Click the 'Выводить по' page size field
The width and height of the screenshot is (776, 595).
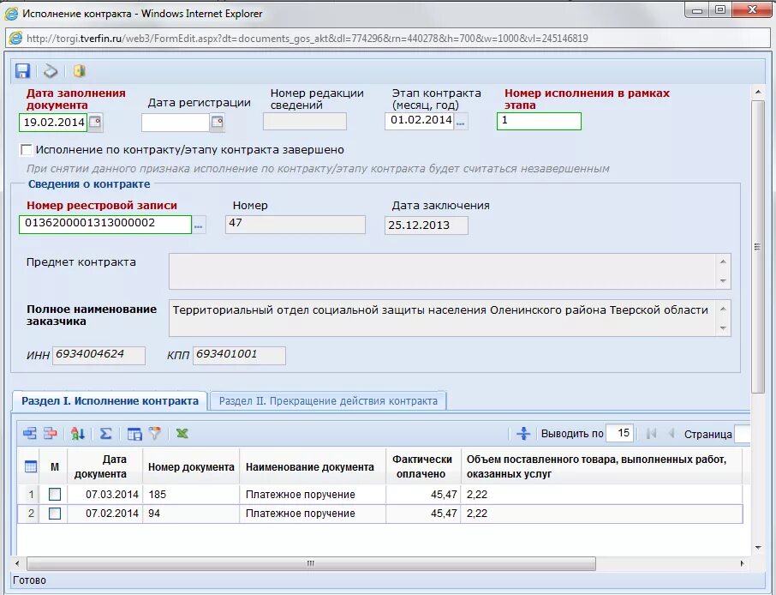[620, 434]
